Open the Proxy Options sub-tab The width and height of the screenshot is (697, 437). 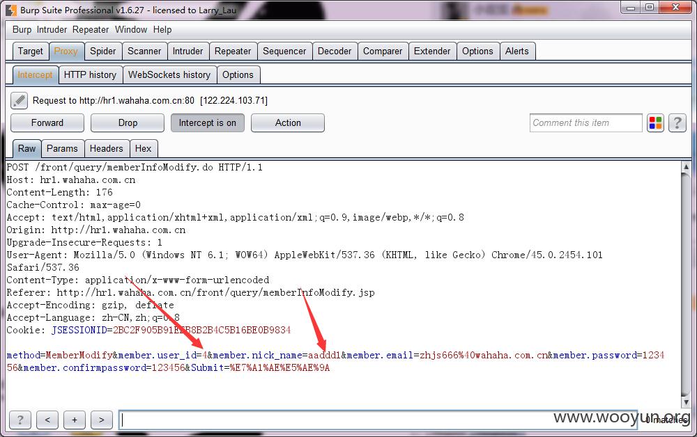point(238,75)
